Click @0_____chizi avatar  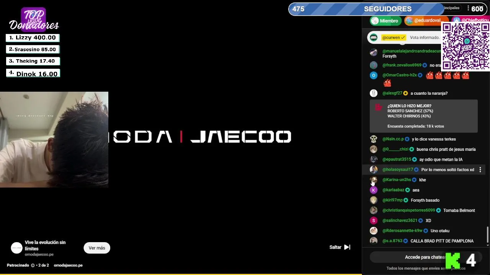[x=374, y=149]
